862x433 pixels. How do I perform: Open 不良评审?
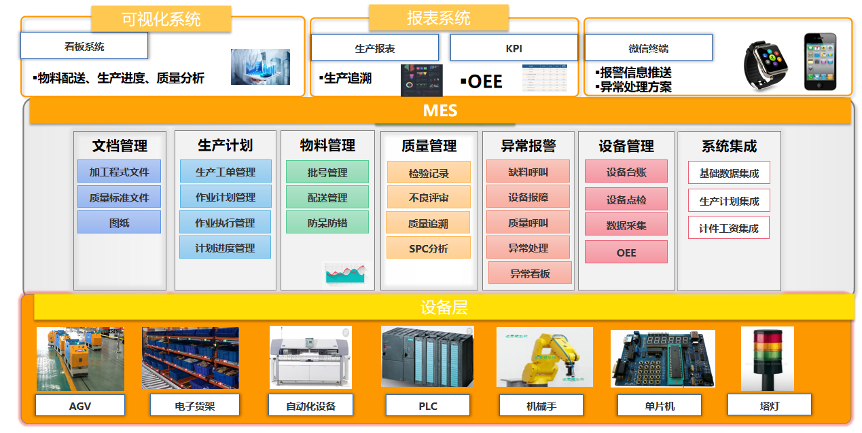pos(429,197)
